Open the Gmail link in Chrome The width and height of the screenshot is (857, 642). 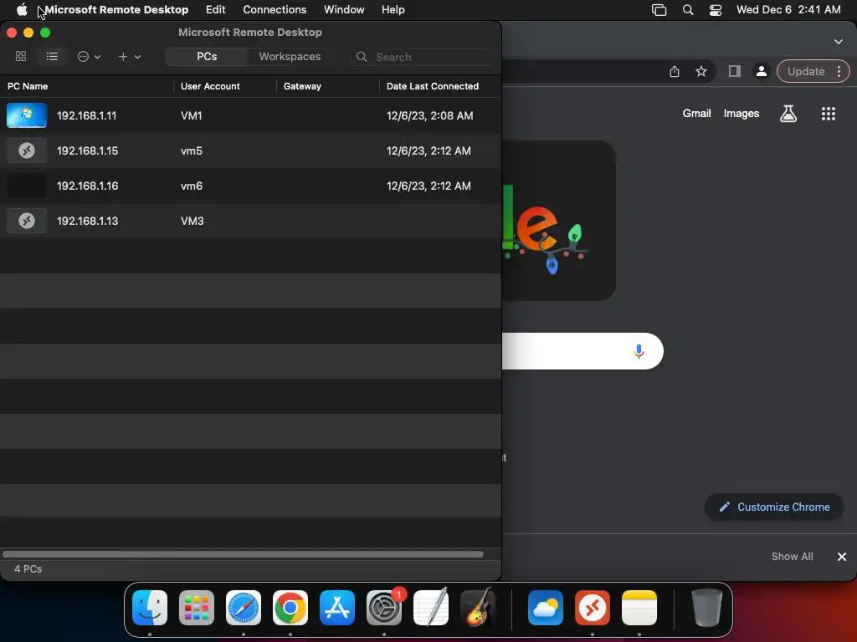point(696,113)
